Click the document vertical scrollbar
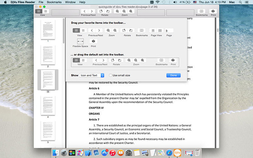This screenshot has height=158, width=253. 218,30
